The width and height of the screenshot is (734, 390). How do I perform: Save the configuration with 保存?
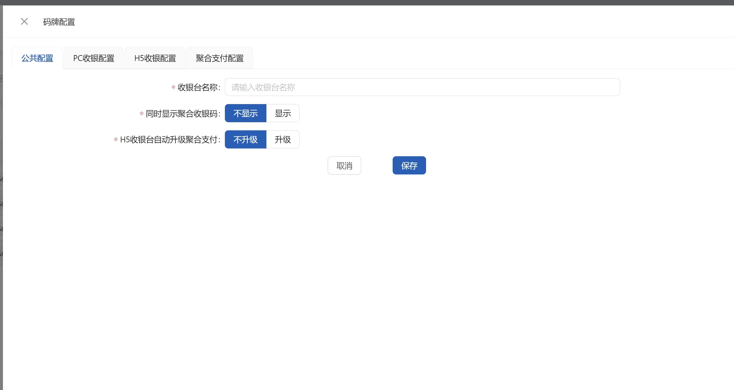(409, 166)
